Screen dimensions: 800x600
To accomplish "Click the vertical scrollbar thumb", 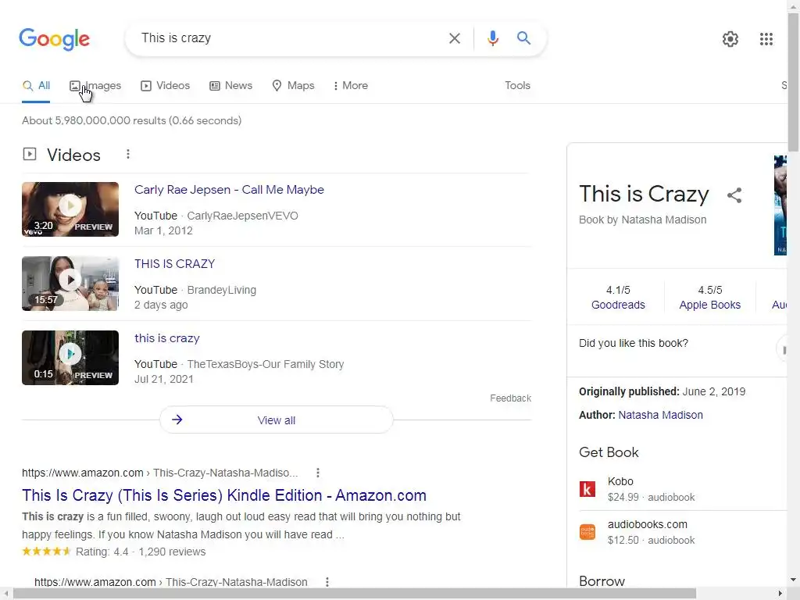I will point(794,81).
